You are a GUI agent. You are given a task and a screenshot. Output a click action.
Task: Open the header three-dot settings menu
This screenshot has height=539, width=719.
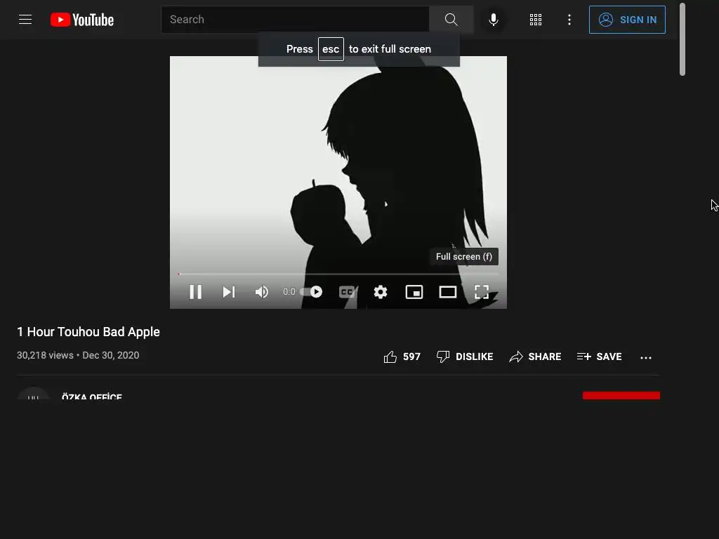tap(569, 20)
